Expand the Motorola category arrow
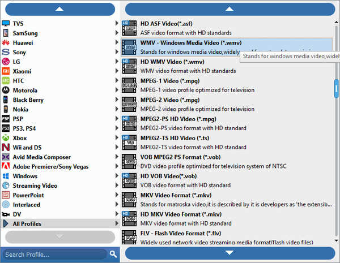The height and width of the screenshot is (263, 340). (x=117, y=90)
